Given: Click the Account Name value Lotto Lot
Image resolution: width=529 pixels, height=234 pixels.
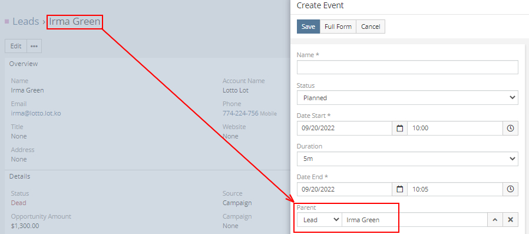Looking at the screenshot, I should (x=236, y=91).
